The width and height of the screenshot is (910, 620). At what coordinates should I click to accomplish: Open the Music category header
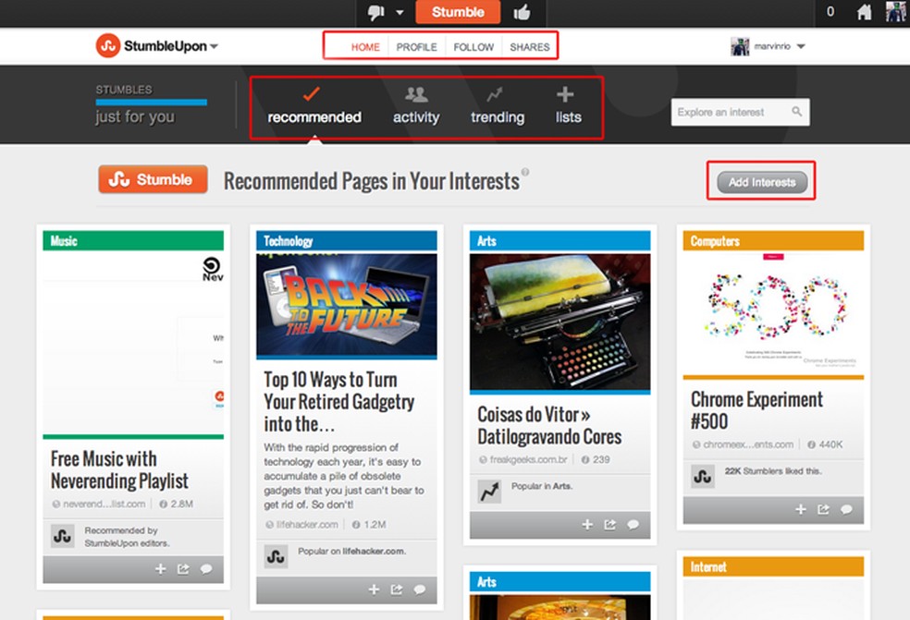pos(133,240)
